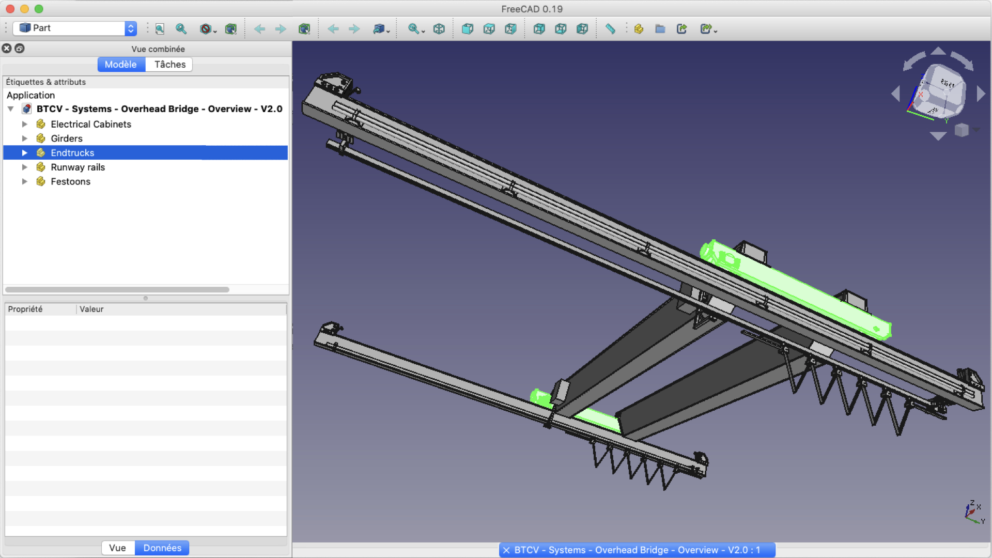Select the Runway rails item
The image size is (992, 558).
(78, 167)
